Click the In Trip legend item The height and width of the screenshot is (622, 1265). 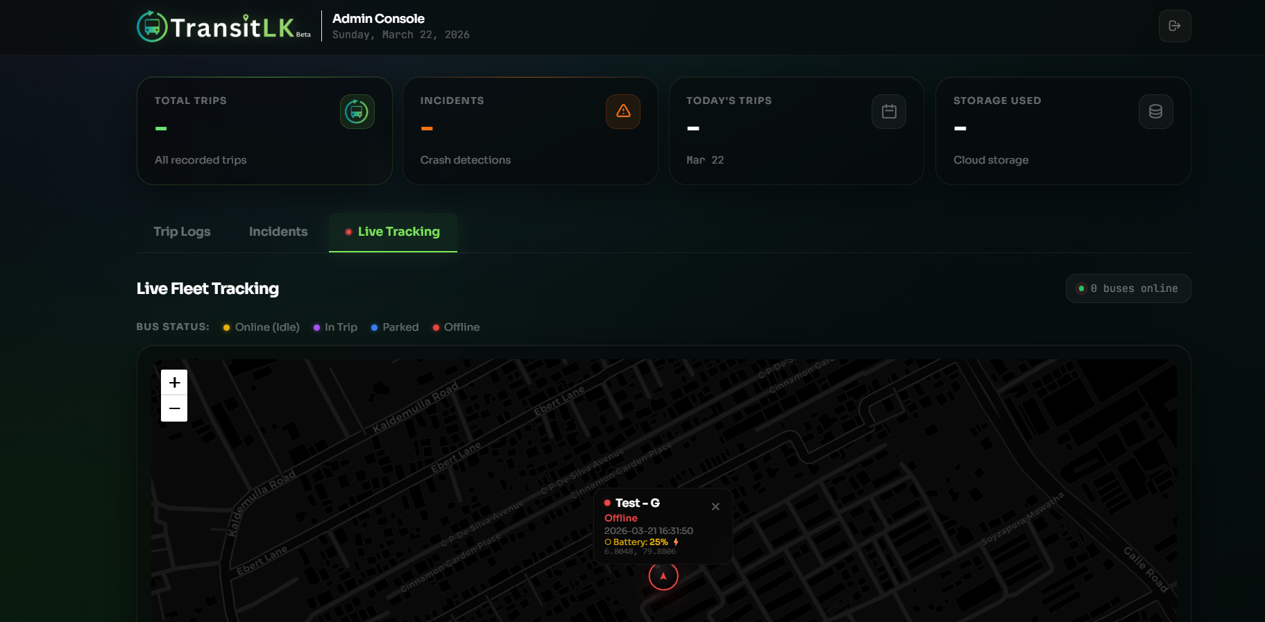tap(335, 327)
